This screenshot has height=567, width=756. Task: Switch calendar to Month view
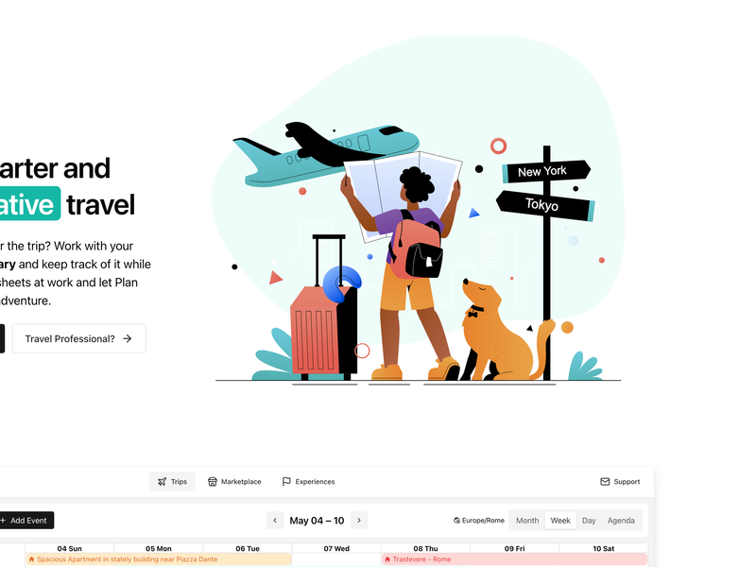527,521
